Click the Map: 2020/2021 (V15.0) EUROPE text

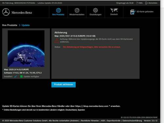75,36
